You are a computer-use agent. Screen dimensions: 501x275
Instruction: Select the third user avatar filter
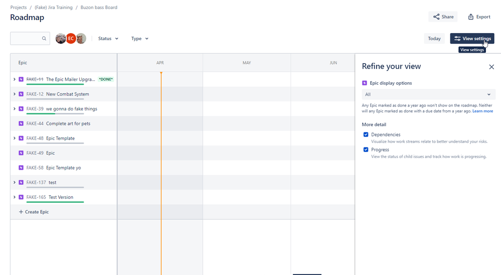point(81,38)
